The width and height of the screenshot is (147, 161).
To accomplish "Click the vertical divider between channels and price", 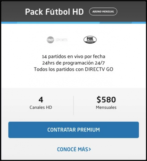I will pyautogui.click(x=73, y=105).
